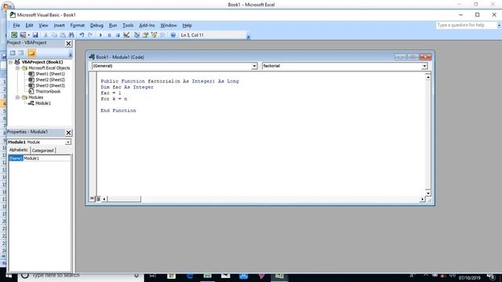Viewport: 502px width, 282px height.
Task: Open the File menu
Action: [x=16, y=25]
